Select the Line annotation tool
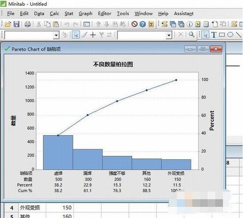Image resolution: width=243 pixels, height=218 pixels. (x=239, y=35)
